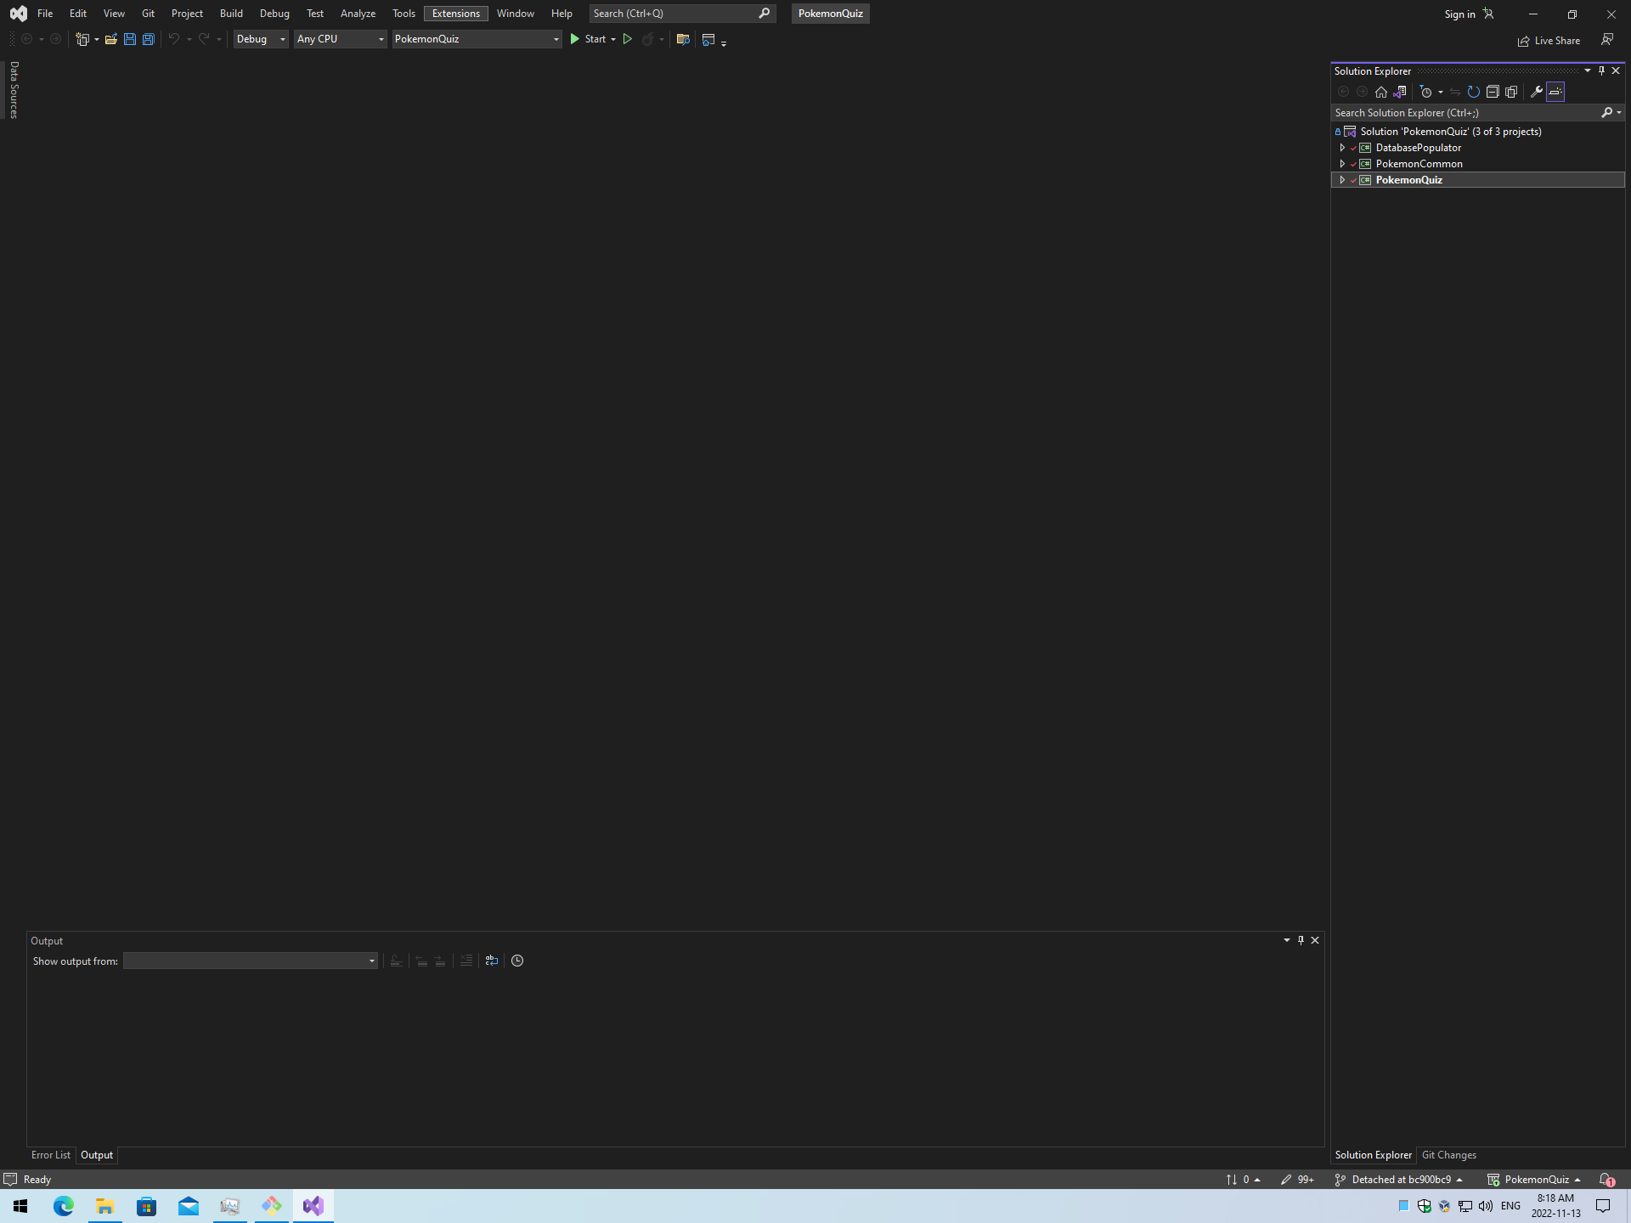Open the Any CPU platform dropdown
Screen dimensions: 1631x1223
click(x=341, y=39)
